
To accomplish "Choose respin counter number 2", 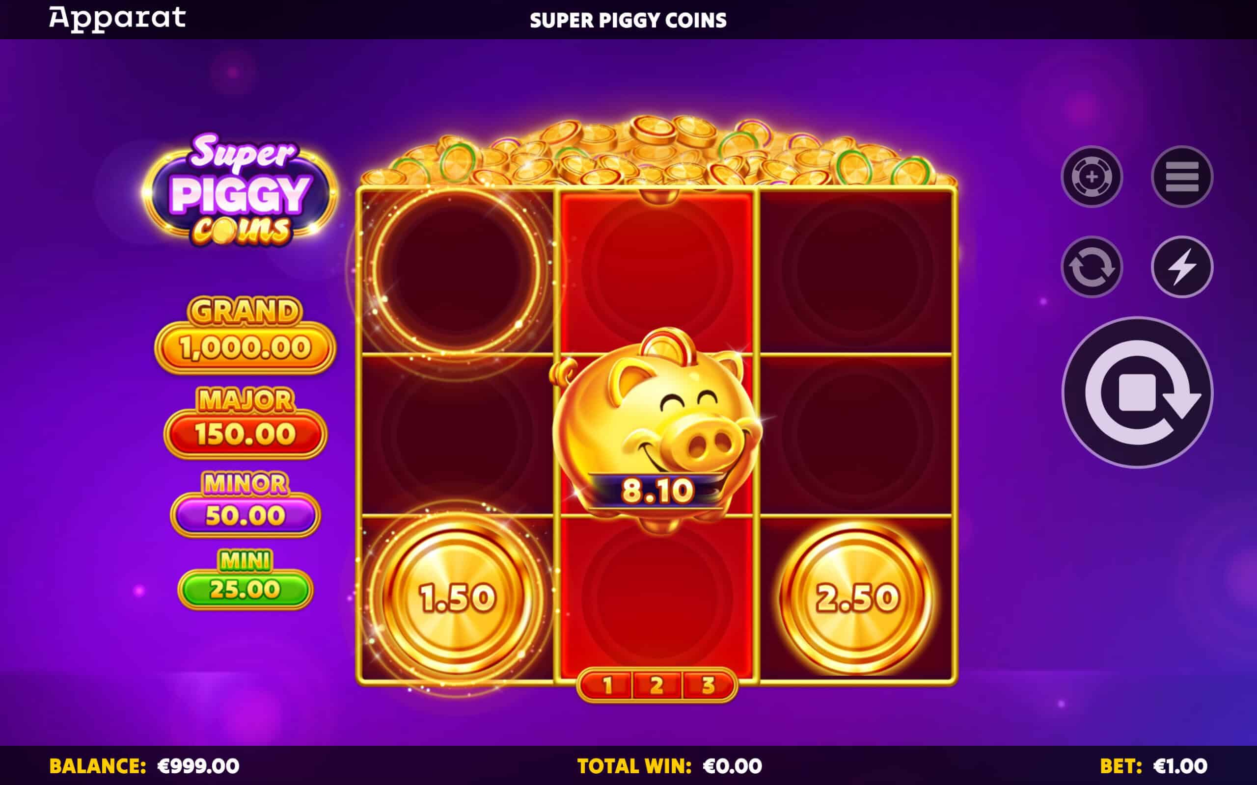I will tap(656, 685).
